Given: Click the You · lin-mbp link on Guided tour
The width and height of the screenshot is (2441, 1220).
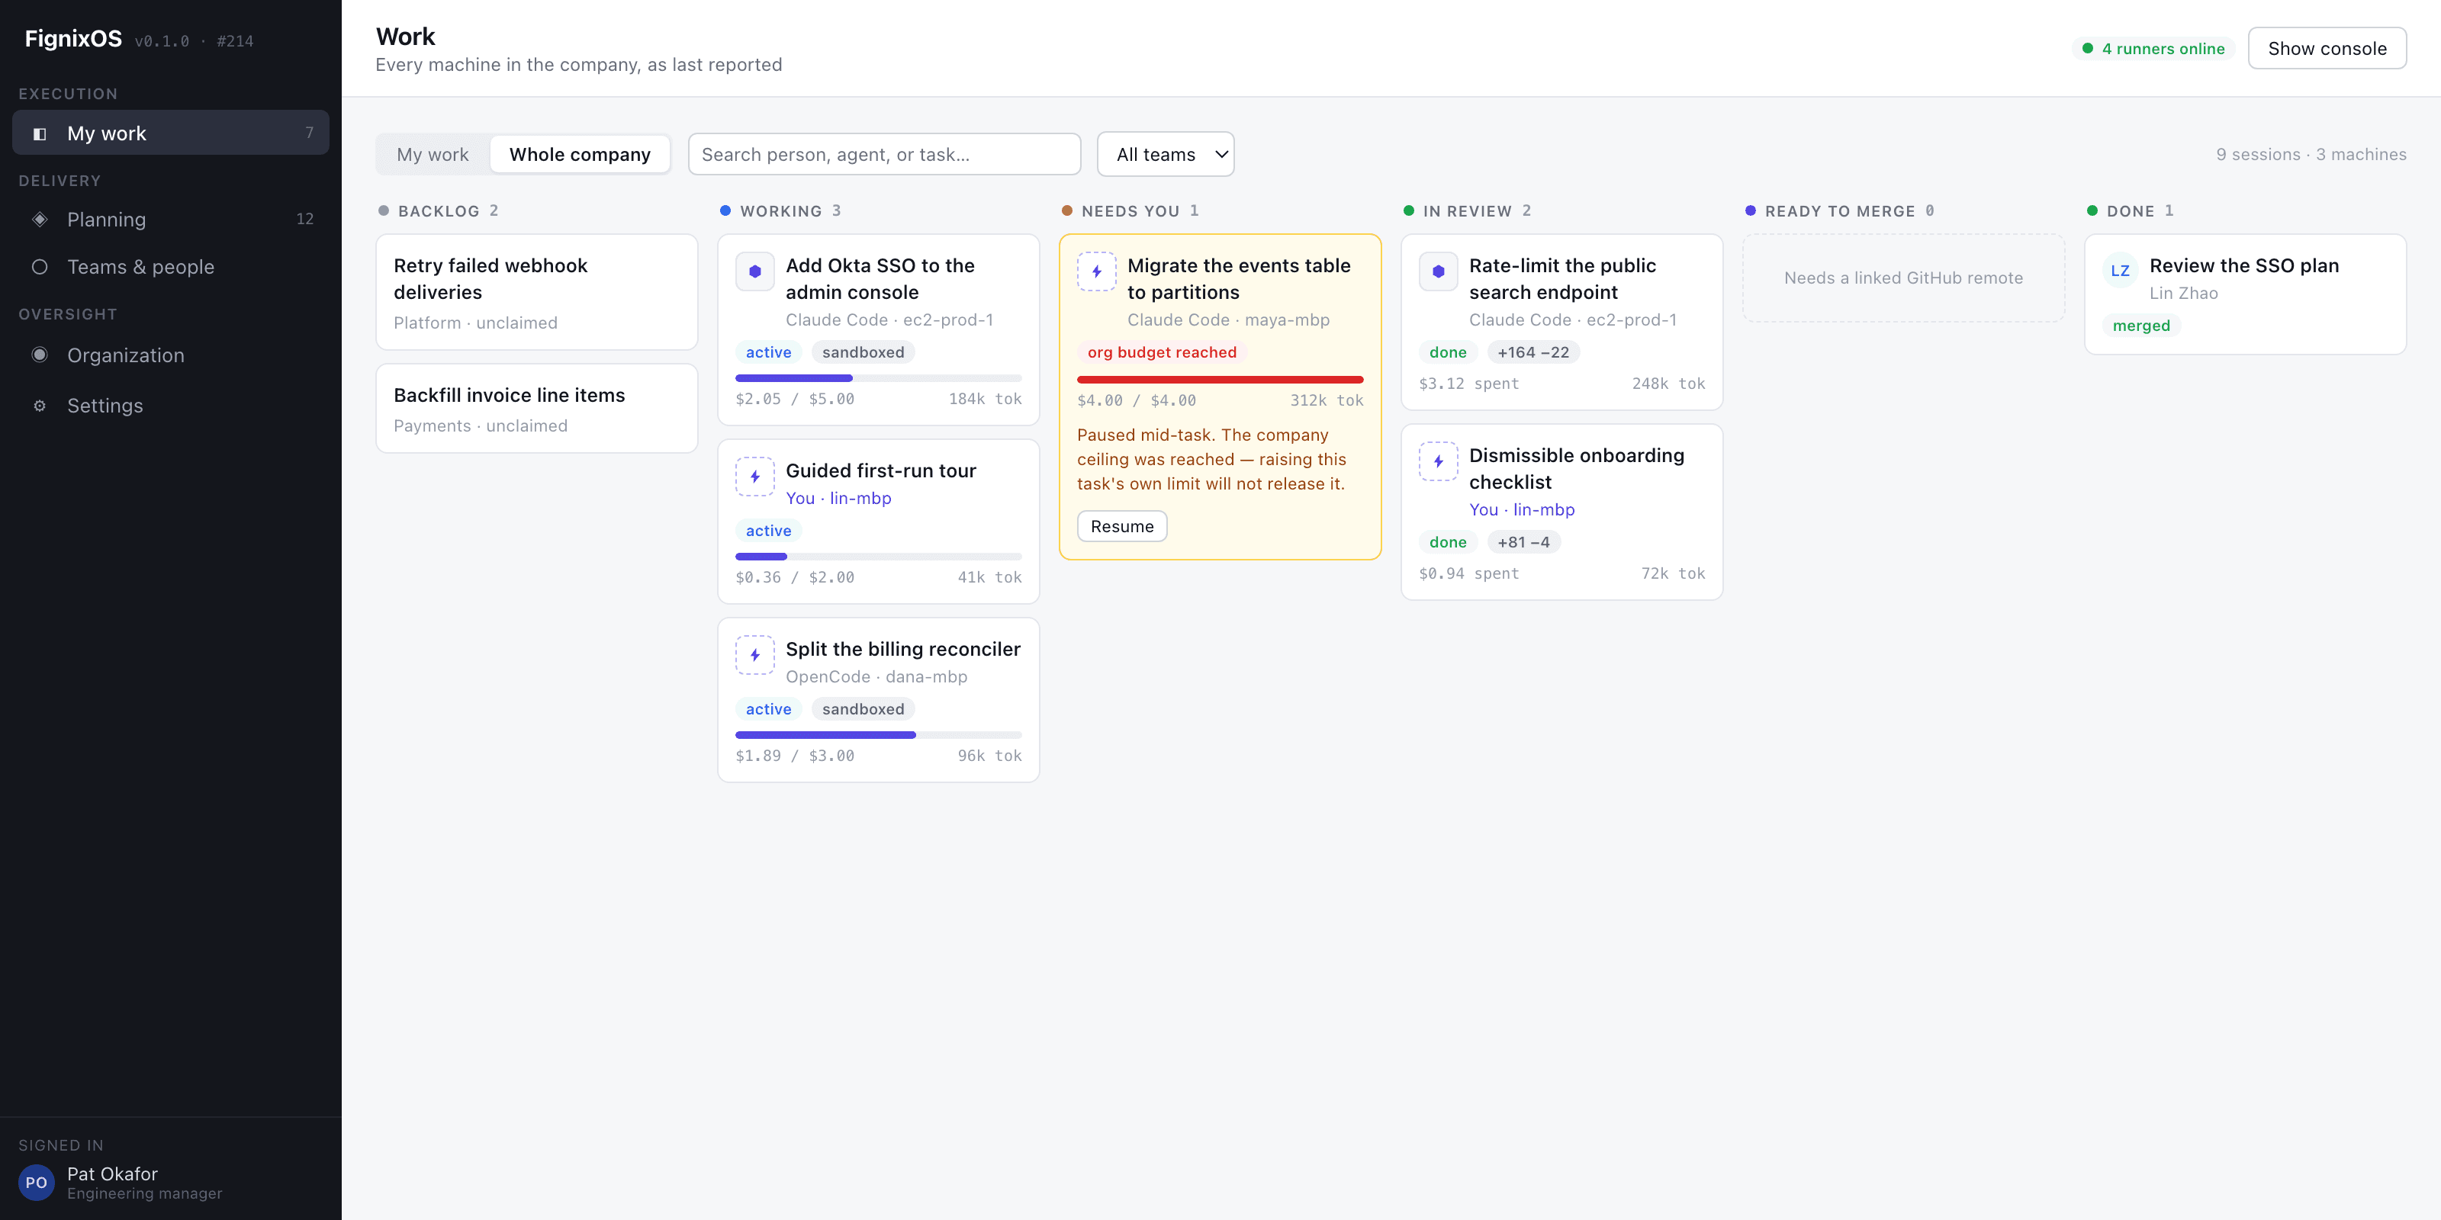Looking at the screenshot, I should pos(838,498).
